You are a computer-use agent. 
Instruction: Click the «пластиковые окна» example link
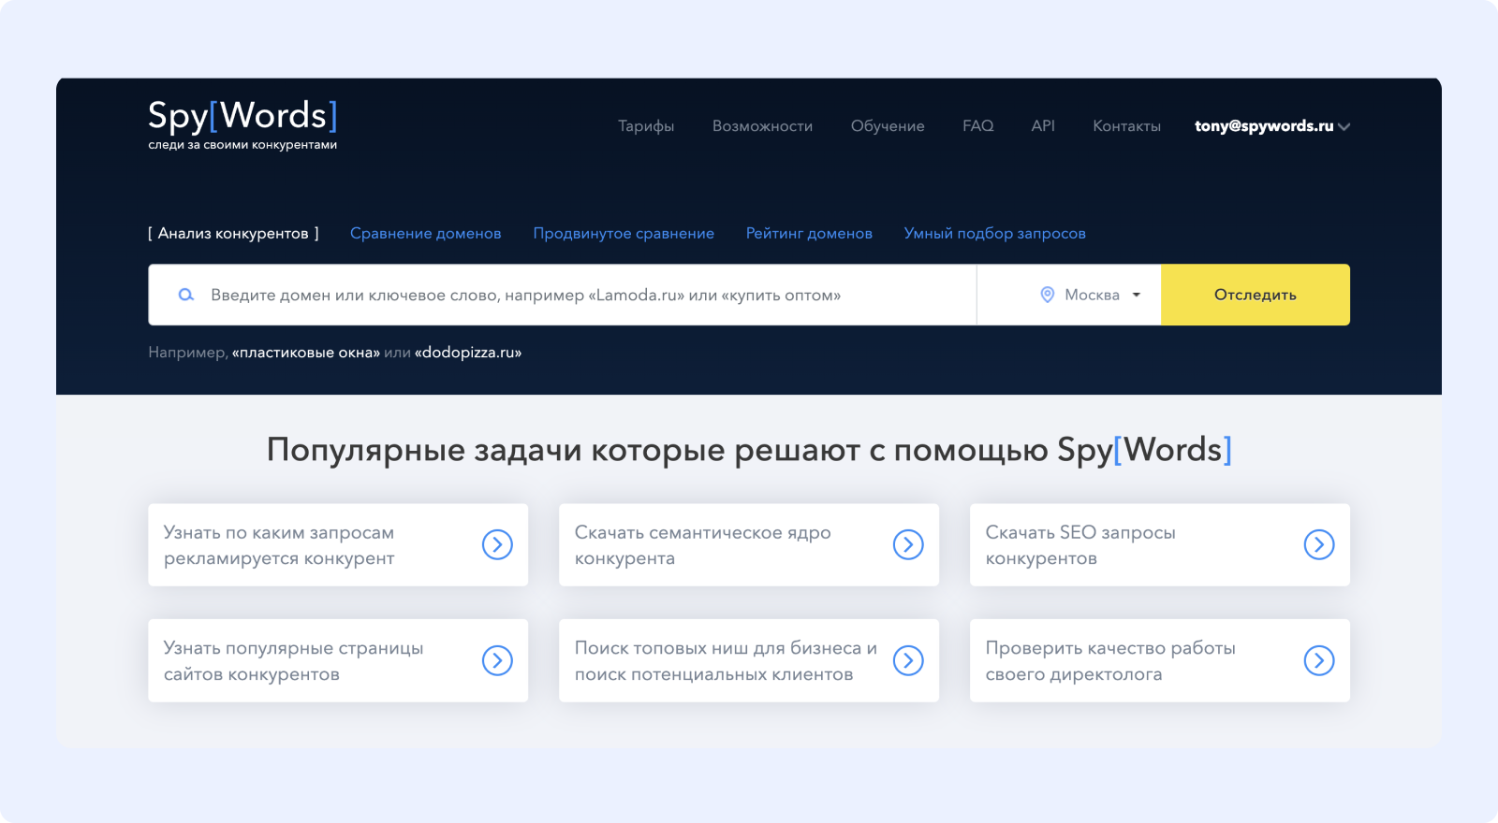click(306, 353)
